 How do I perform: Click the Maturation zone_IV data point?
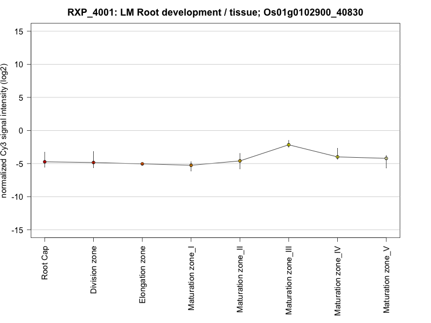(x=337, y=157)
